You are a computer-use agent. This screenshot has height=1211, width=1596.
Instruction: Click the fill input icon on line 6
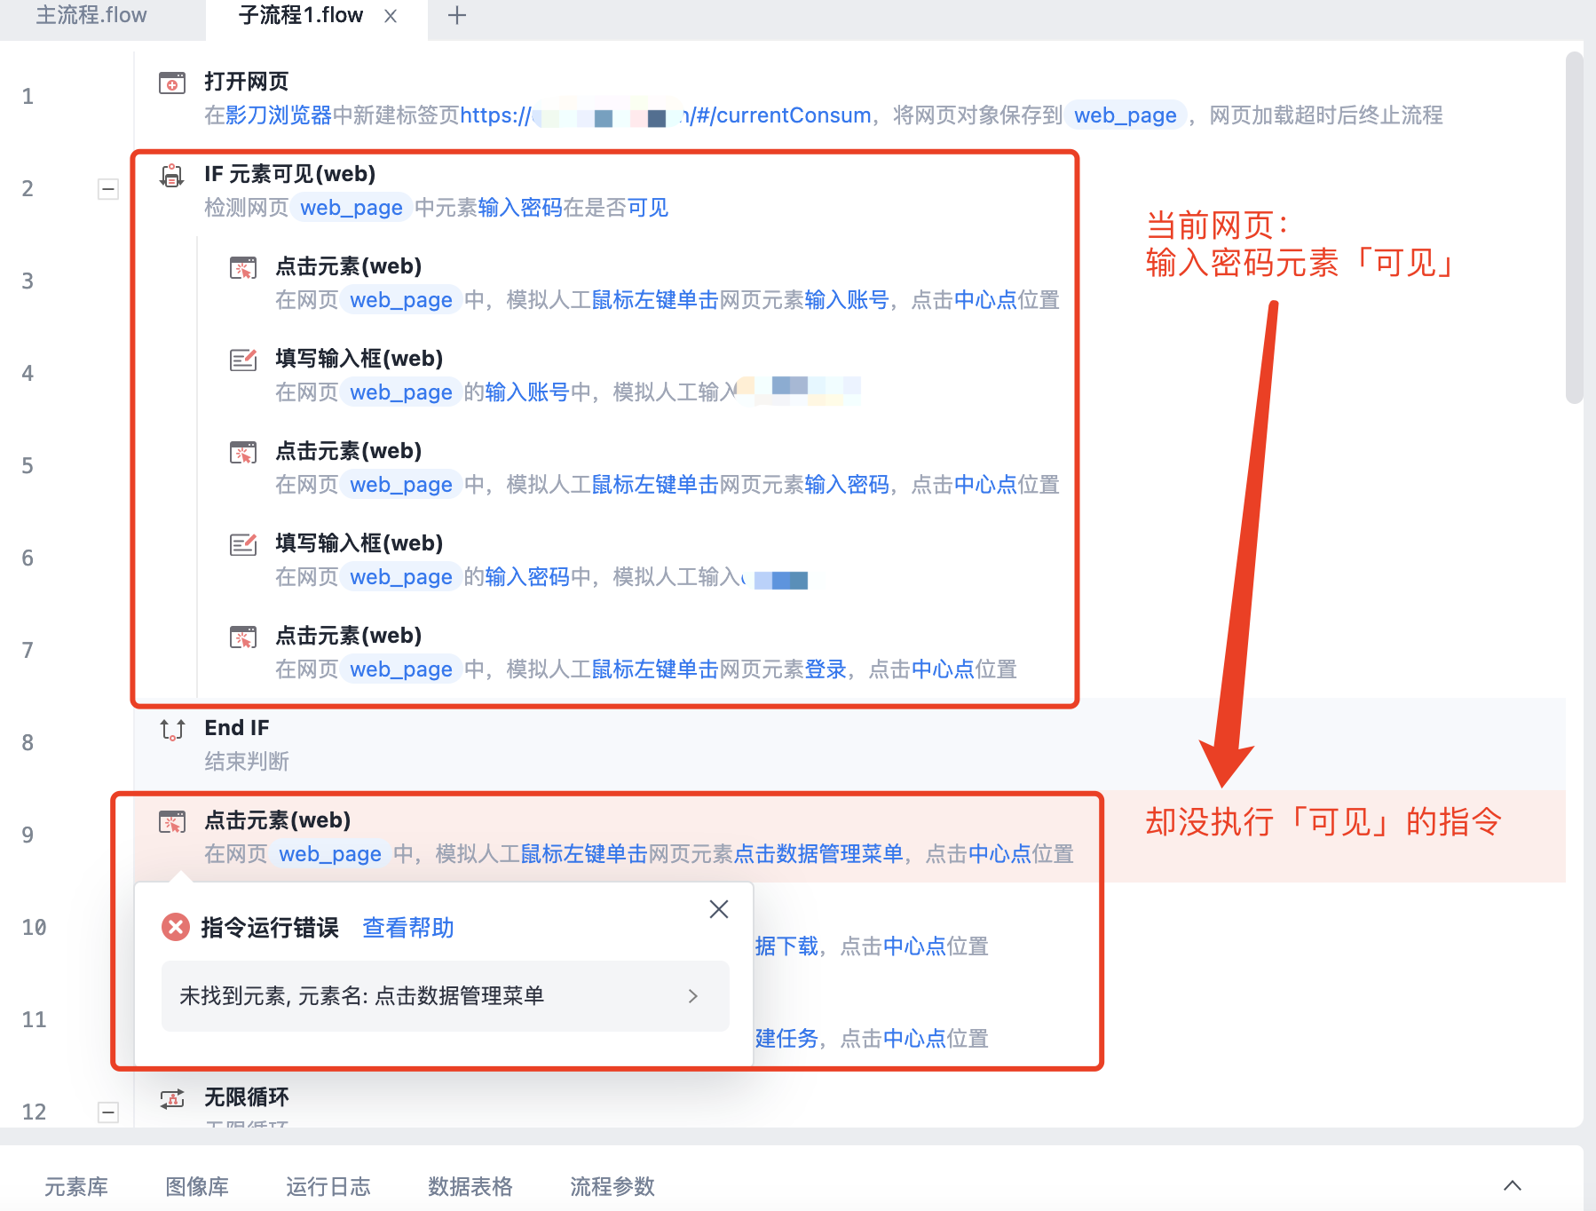point(243,544)
